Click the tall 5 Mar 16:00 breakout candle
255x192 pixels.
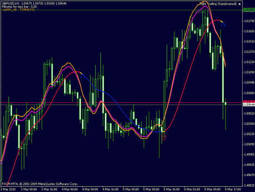164,106
